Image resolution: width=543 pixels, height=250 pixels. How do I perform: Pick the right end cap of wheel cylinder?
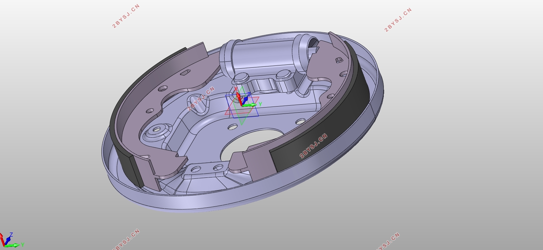[x=306, y=48]
